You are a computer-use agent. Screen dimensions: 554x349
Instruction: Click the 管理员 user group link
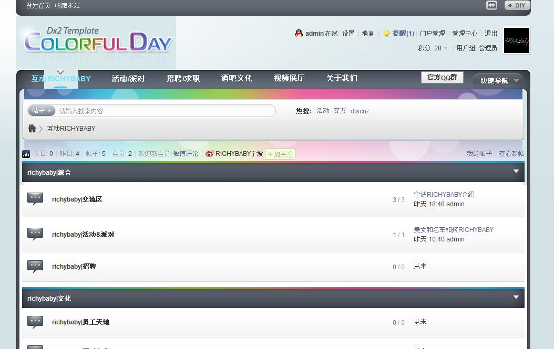[488, 48]
